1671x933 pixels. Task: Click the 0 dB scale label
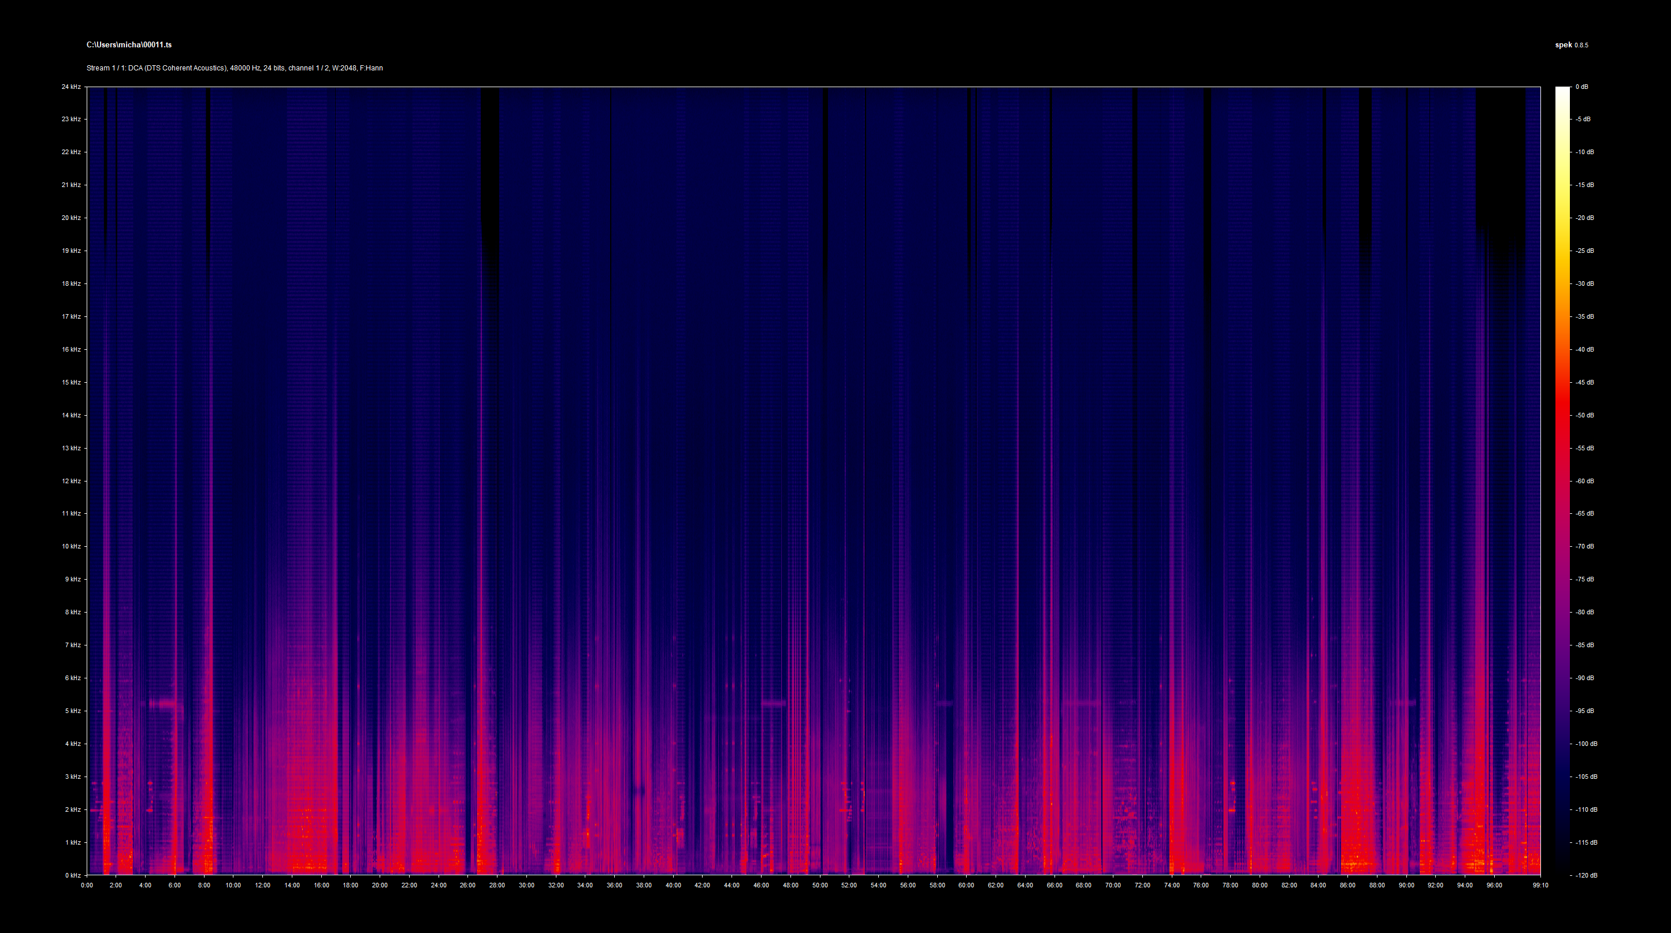[1581, 87]
